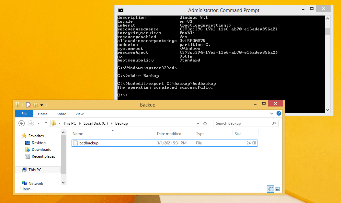Expand the chevron after This PC breadcrumb
The width and height of the screenshot is (341, 203).
click(x=80, y=123)
